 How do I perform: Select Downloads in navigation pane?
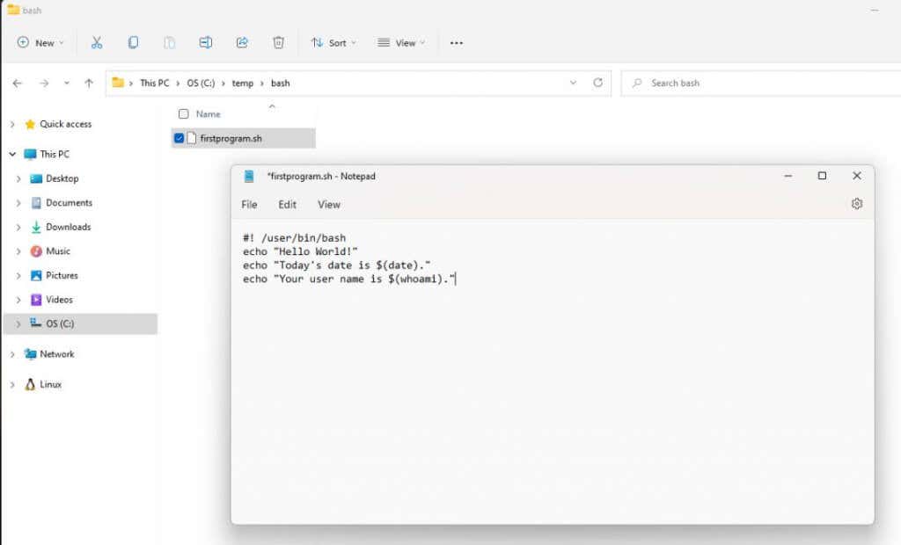tap(68, 227)
